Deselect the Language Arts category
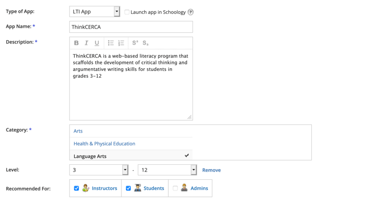Image resolution: width=370 pixels, height=205 pixels. coord(131,155)
